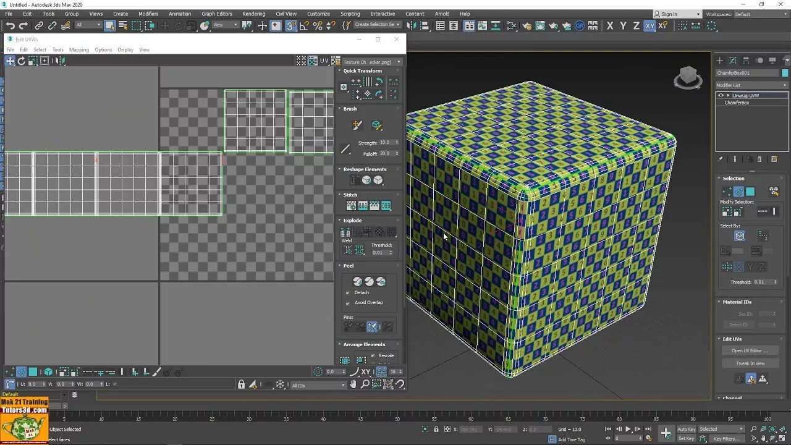Open the Texture Checker map dropdown
Image resolution: width=791 pixels, height=445 pixels.
371,62
